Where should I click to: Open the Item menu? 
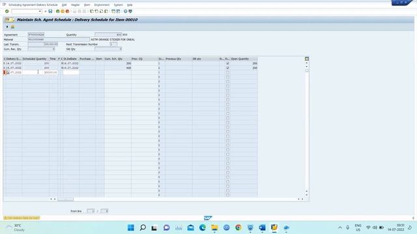(x=87, y=5)
